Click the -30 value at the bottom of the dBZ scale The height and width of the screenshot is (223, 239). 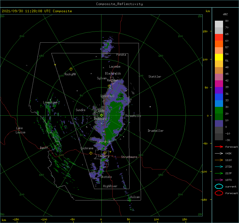(x=228, y=140)
